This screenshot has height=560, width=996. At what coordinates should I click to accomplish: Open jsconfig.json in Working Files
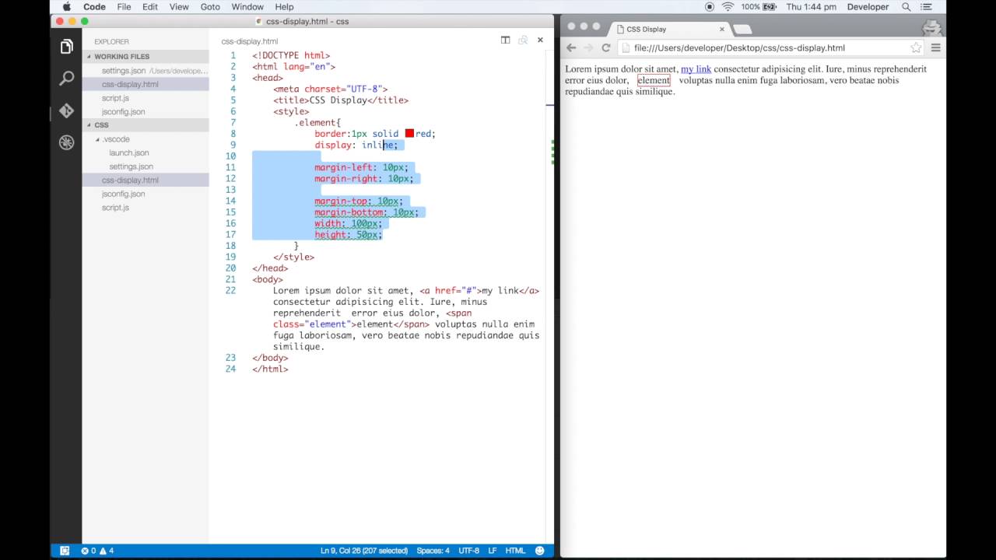[x=146, y=112]
